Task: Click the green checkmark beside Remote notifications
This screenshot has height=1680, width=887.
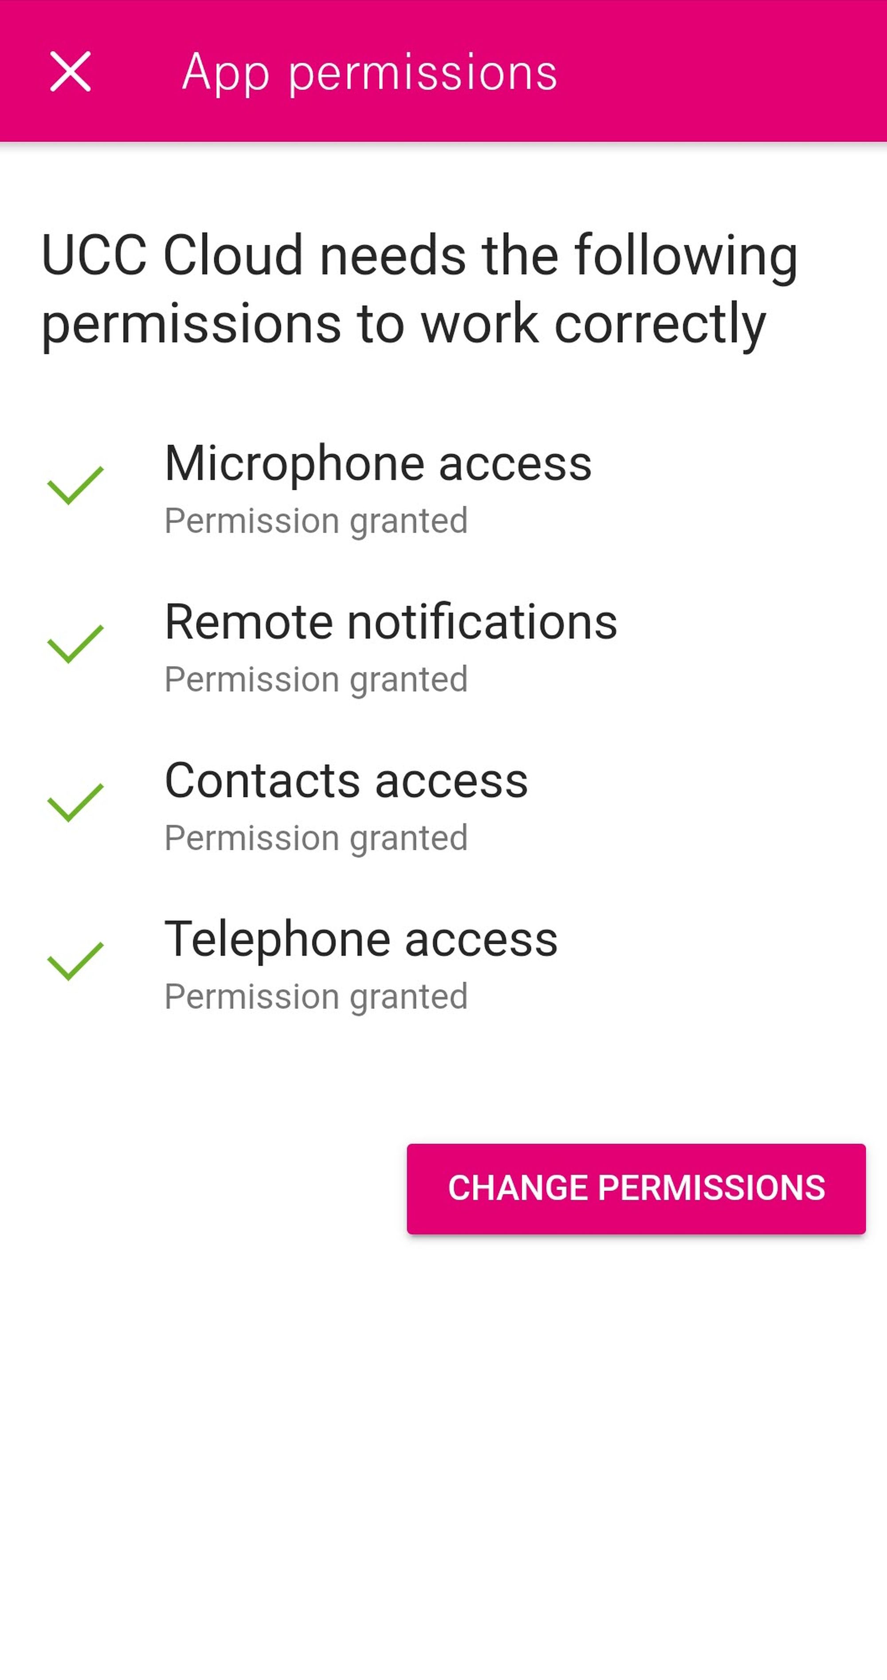Action: (x=75, y=644)
